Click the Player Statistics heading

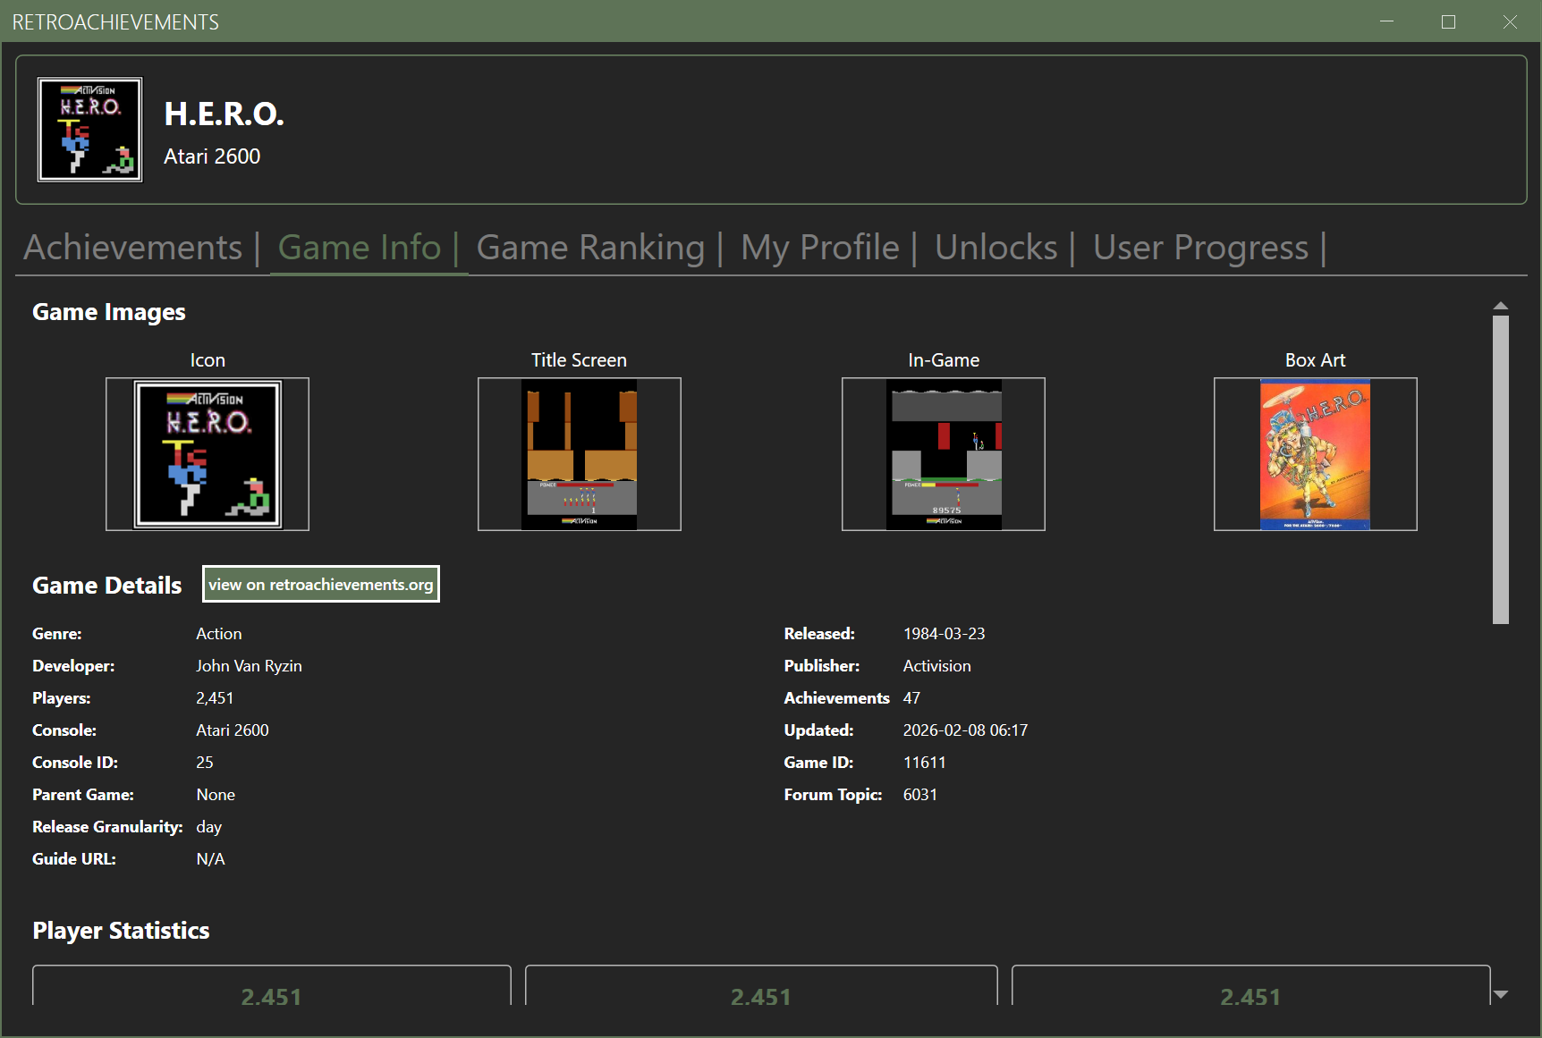click(121, 931)
